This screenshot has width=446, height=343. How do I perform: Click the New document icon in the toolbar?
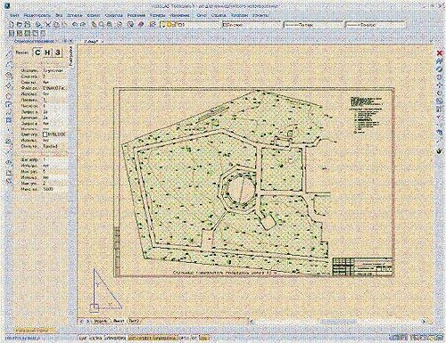click(12, 25)
